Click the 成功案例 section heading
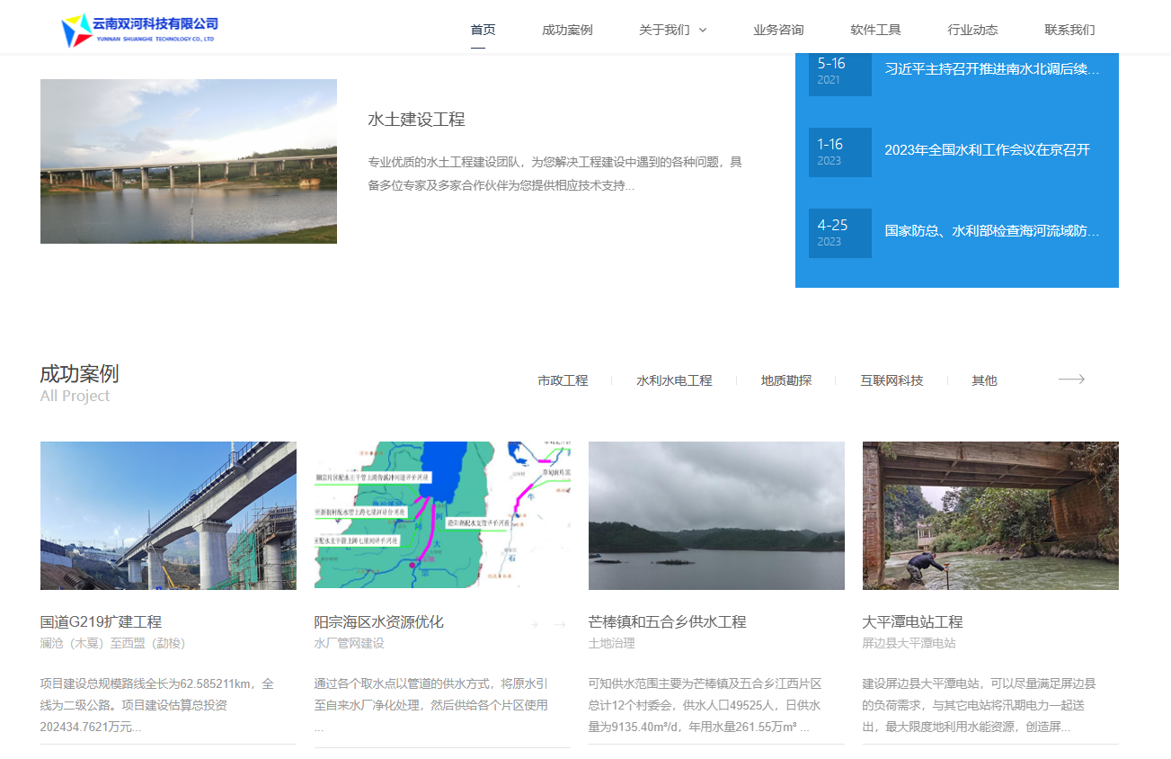 (79, 373)
